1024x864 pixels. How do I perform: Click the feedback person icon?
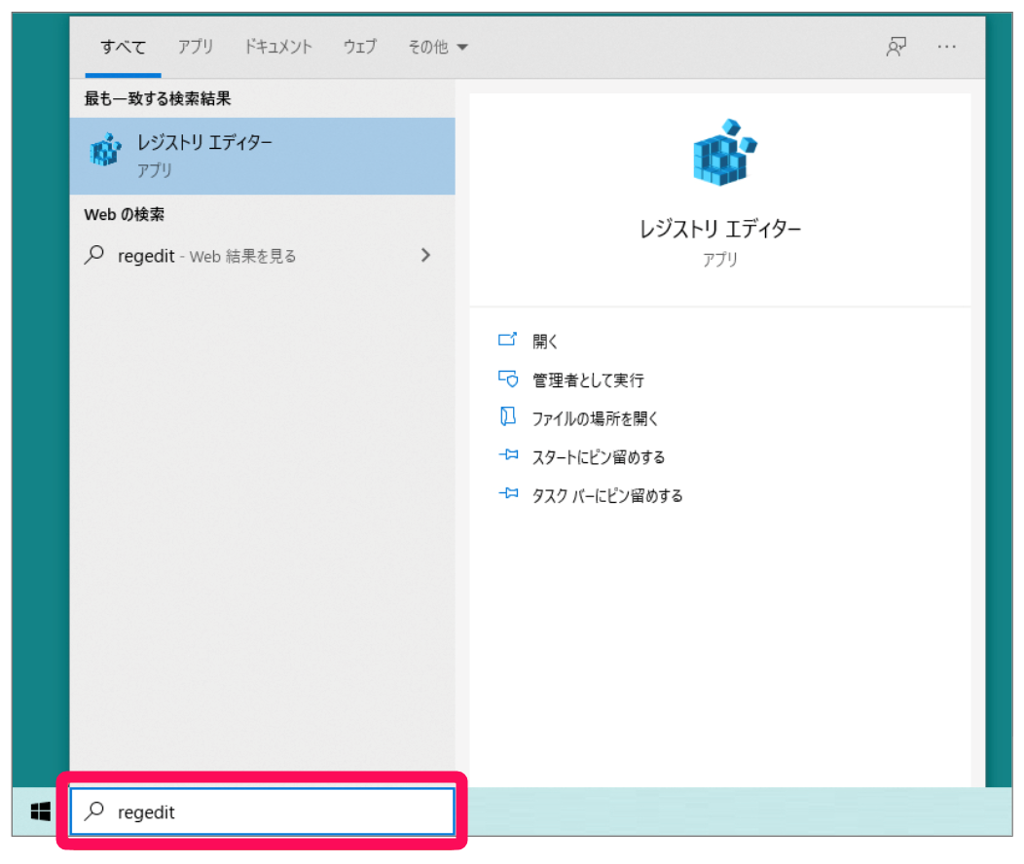(896, 47)
